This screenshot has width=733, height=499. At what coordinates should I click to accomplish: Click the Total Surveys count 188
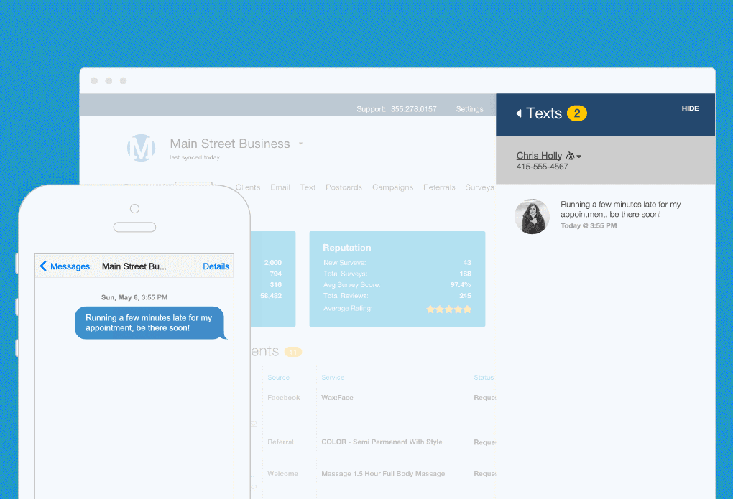(x=465, y=274)
